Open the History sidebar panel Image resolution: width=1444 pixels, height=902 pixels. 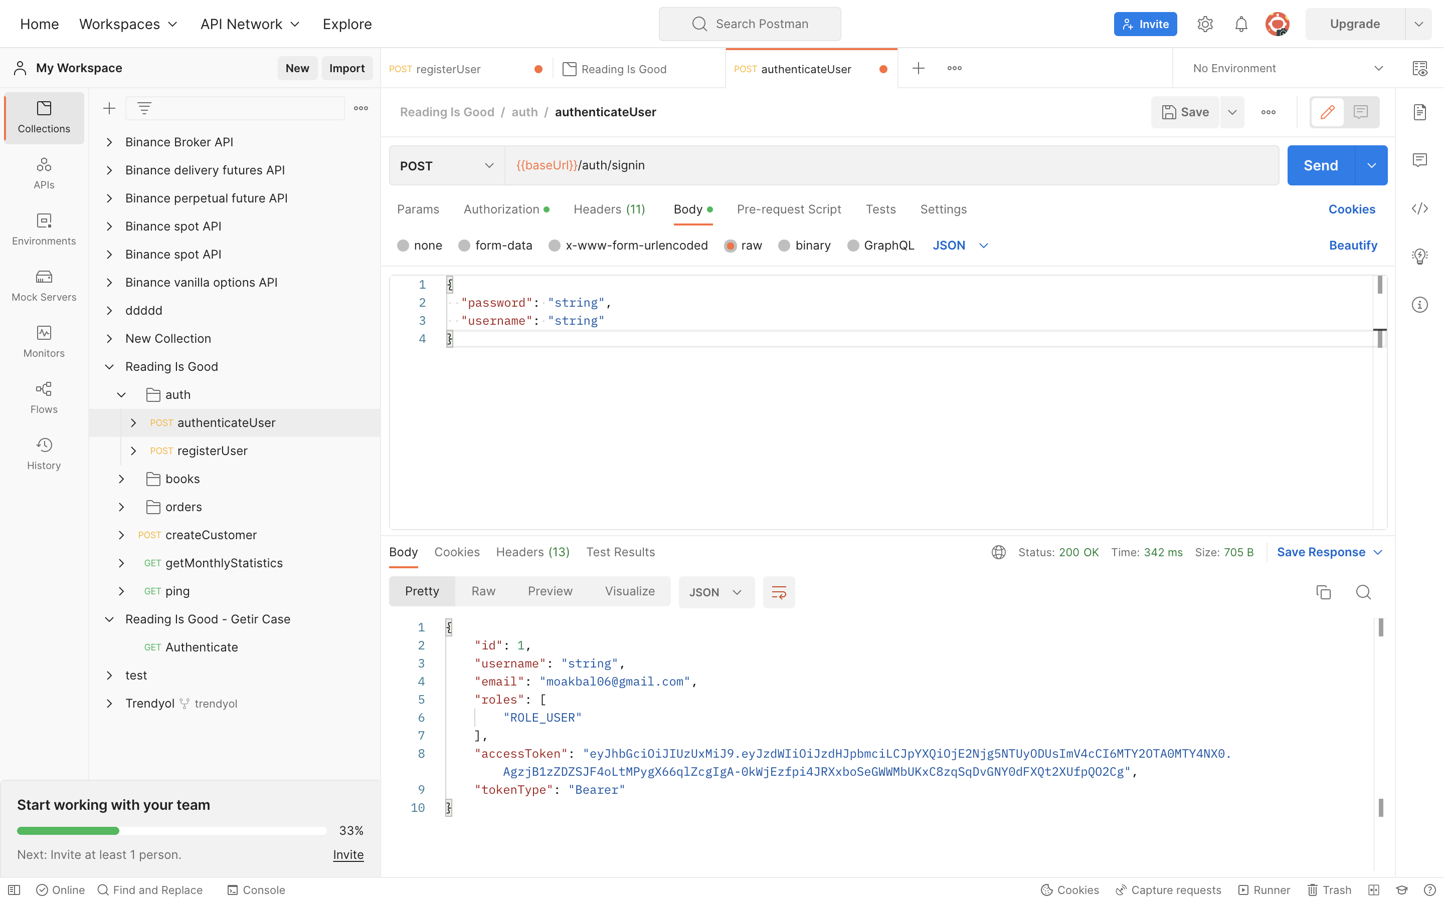point(44,454)
